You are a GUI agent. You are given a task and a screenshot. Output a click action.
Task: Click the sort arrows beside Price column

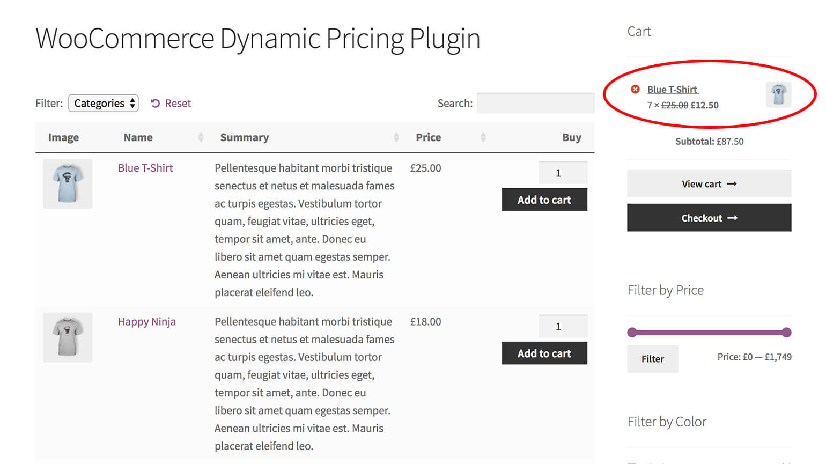[482, 137]
